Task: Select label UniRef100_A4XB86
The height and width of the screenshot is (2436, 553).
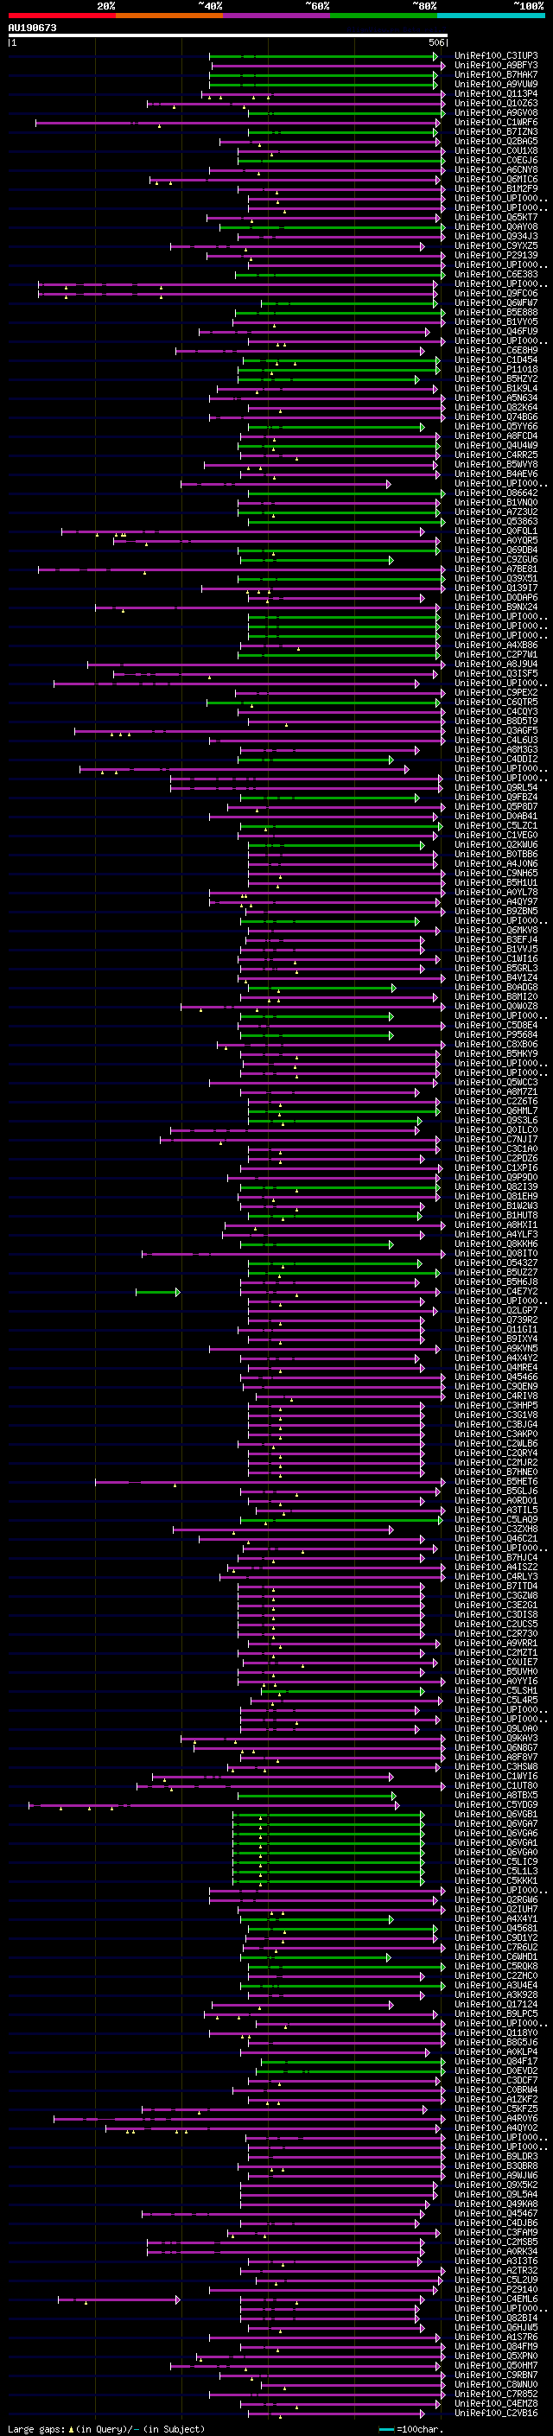Action: point(496,645)
